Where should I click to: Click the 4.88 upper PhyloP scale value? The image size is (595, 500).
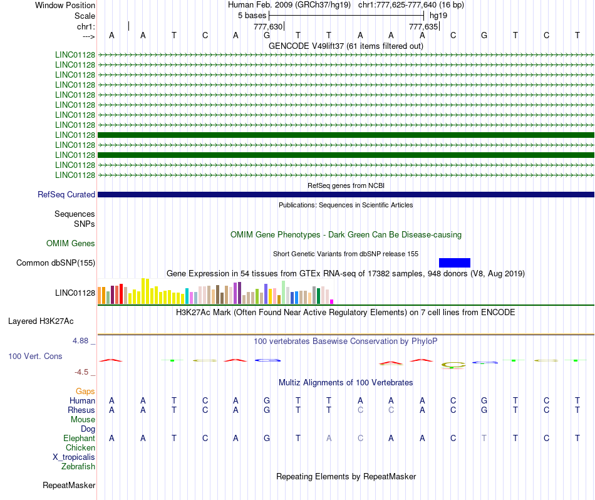point(80,341)
